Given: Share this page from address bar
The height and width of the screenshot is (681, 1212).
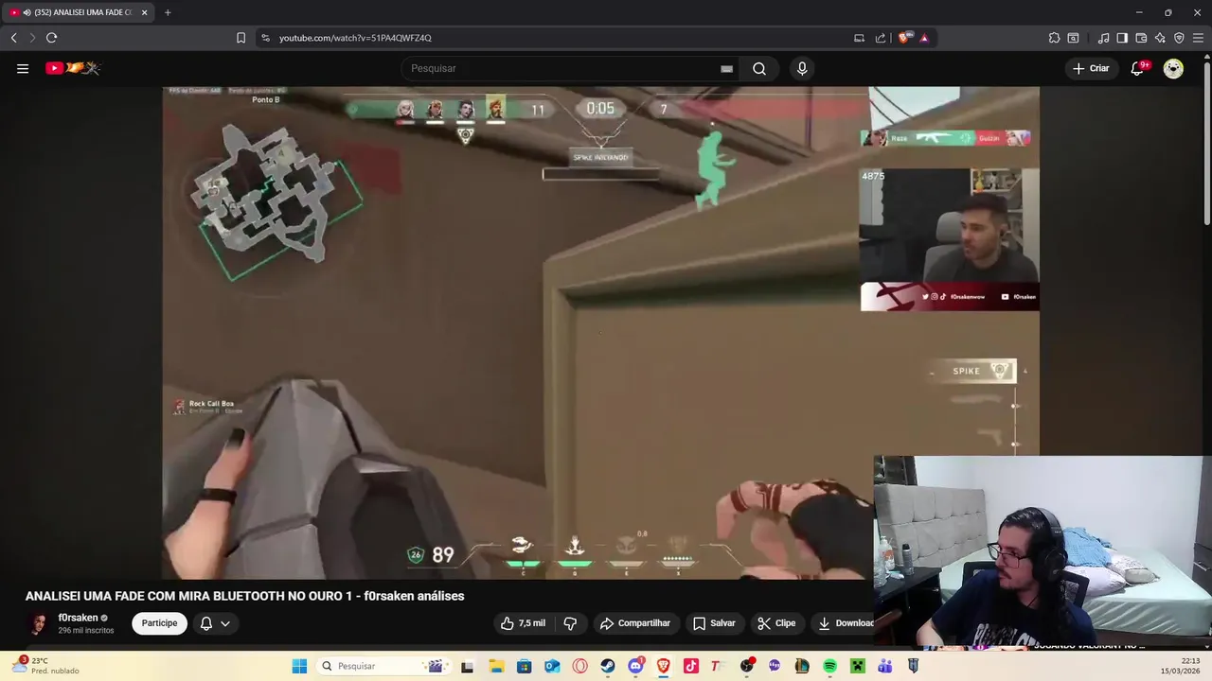Looking at the screenshot, I should coord(881,38).
